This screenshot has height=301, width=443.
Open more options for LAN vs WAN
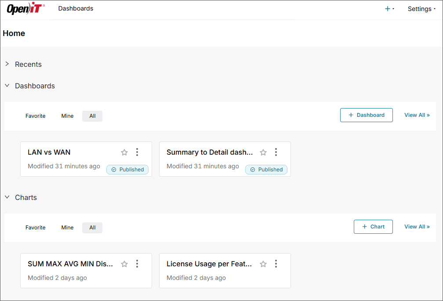[137, 152]
